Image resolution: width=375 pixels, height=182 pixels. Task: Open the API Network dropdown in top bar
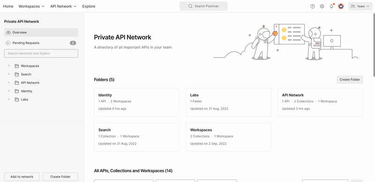63,7
